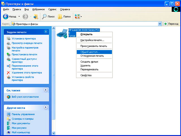The width and height of the screenshot is (181, 136).
Task: Click the Forward arrow icon
Action: point(25,16)
